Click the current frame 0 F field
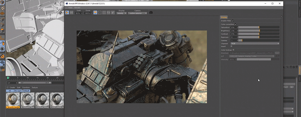The width and height of the screenshot is (301, 117). click(x=12, y=83)
